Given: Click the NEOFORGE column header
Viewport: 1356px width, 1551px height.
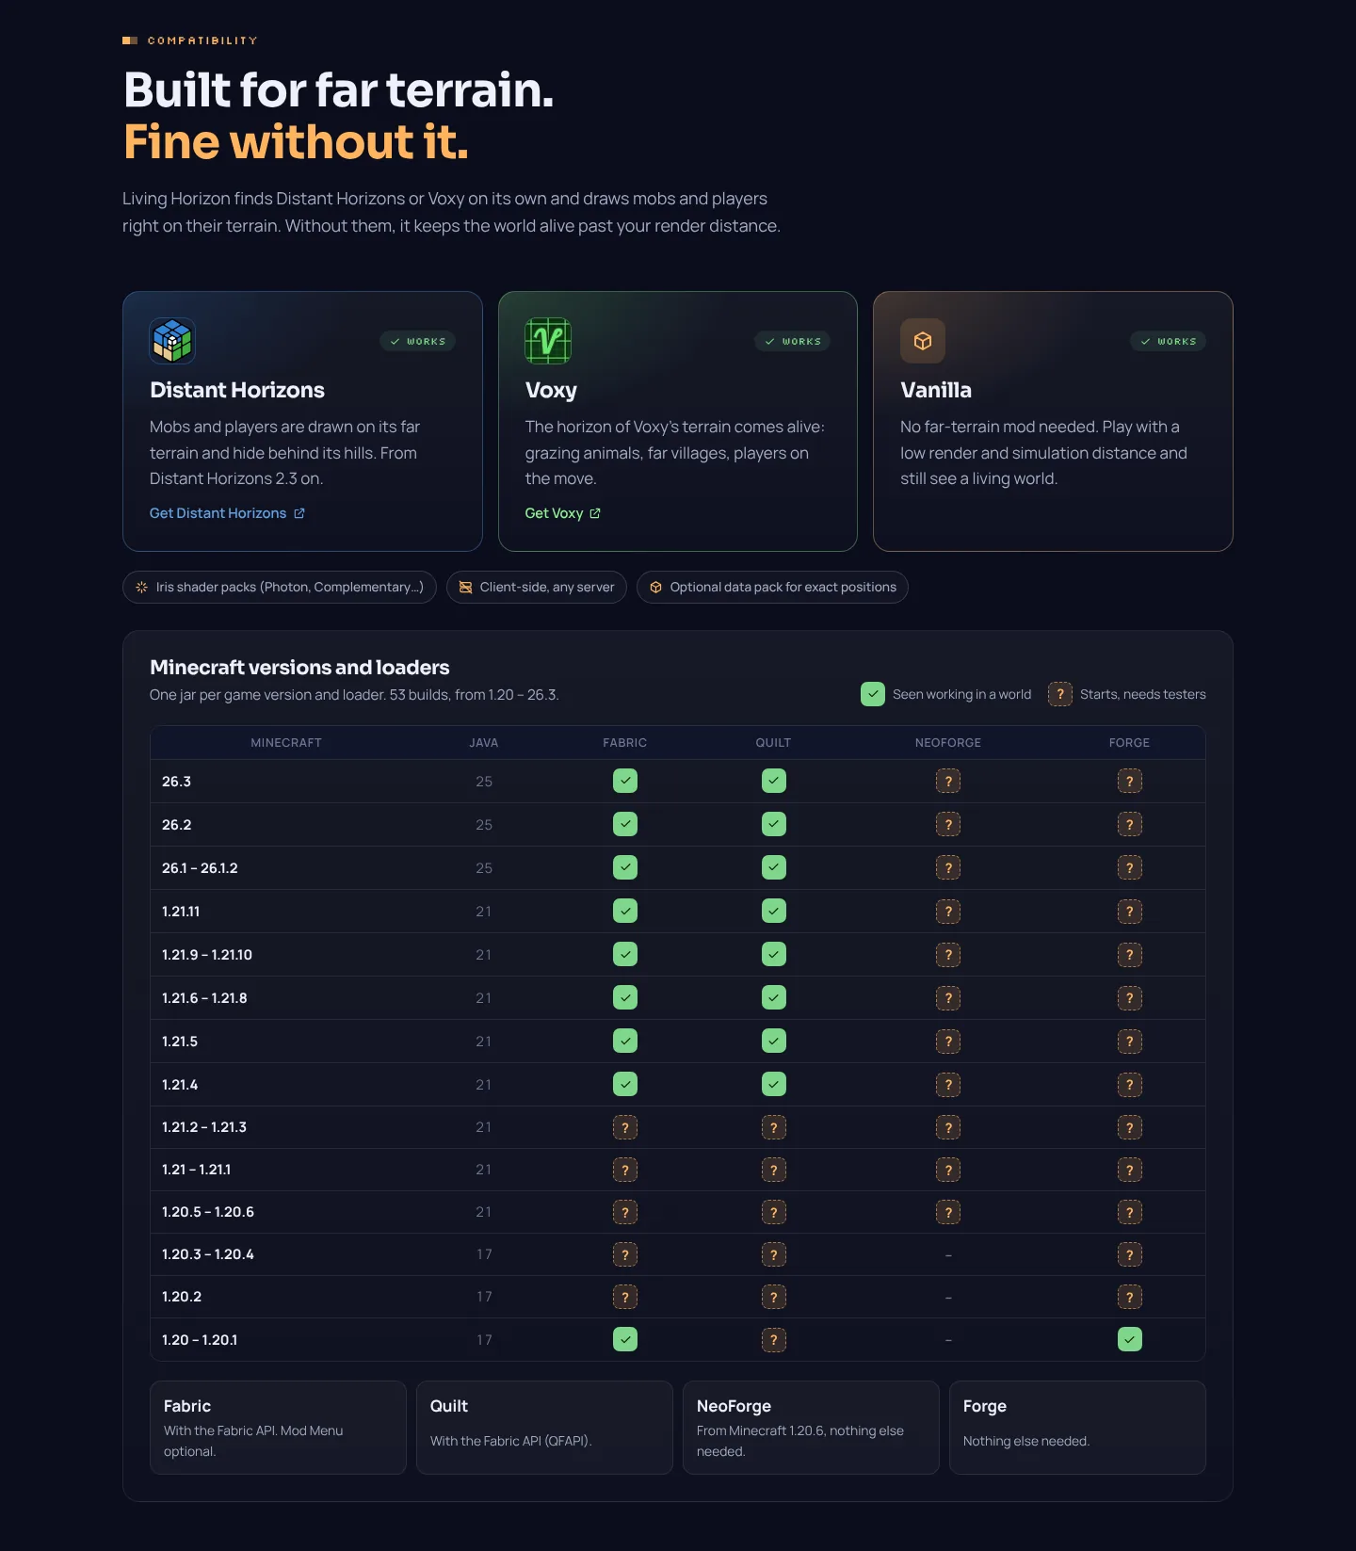Looking at the screenshot, I should coord(948,743).
